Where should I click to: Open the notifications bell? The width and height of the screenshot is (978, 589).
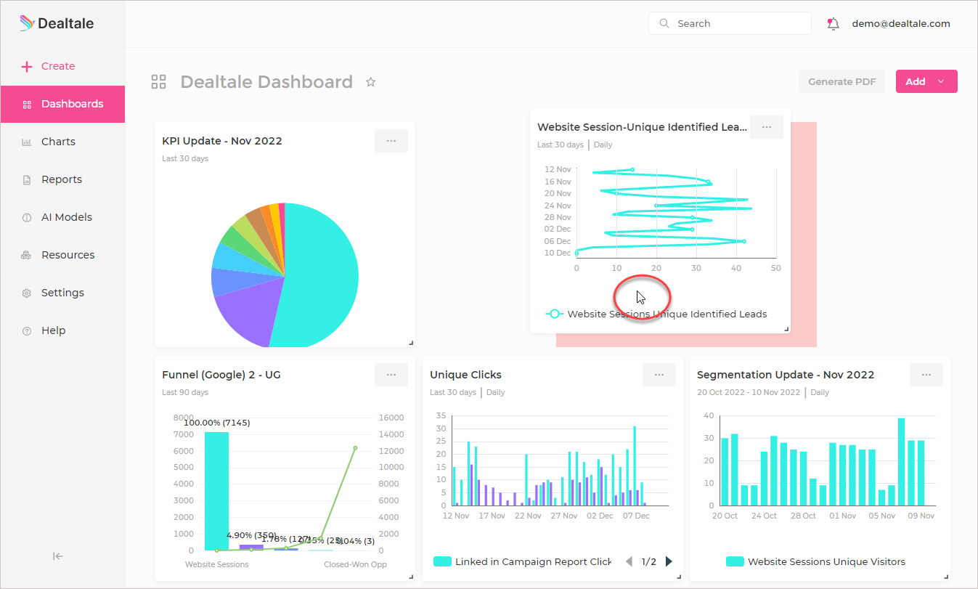833,23
